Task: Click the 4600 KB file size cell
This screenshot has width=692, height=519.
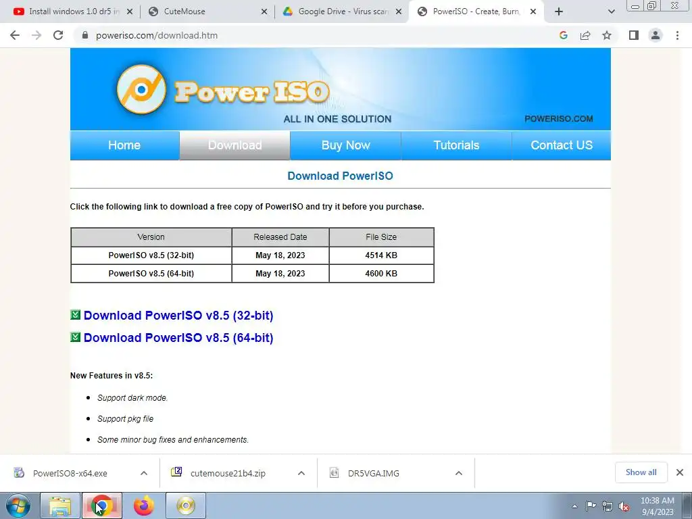Action: (x=381, y=274)
